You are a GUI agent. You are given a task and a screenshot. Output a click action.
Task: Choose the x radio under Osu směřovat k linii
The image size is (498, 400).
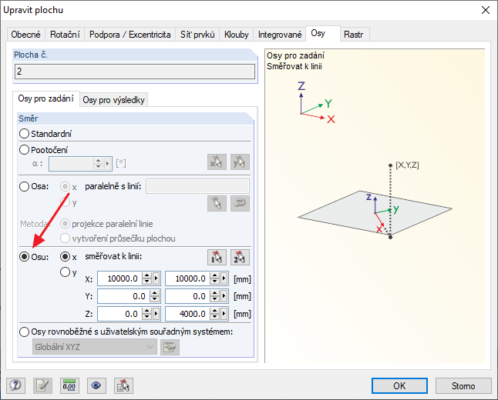tap(65, 257)
